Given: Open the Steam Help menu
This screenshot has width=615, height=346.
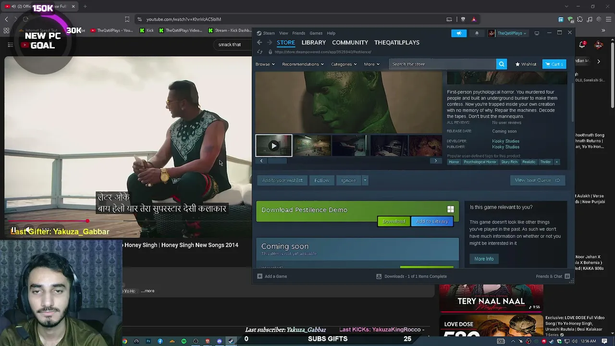Looking at the screenshot, I should click(x=331, y=33).
